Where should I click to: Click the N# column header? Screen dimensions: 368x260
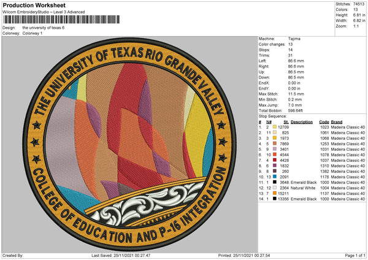(269, 122)
